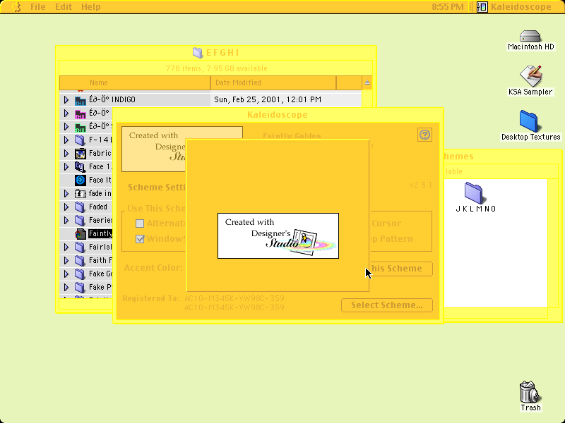The width and height of the screenshot is (565, 423).
Task: Expand the Faith F folder triangle
Action: (66, 260)
